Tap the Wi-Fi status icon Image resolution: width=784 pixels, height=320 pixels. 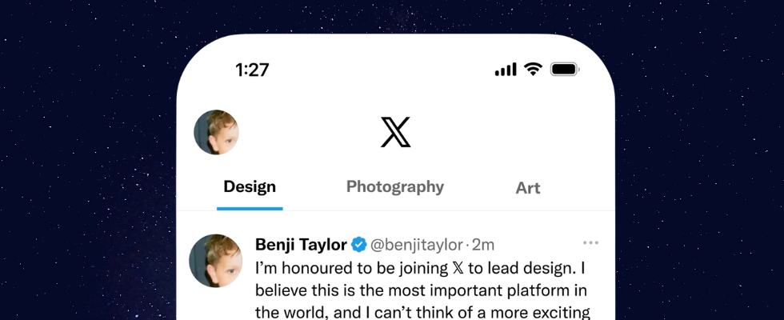click(532, 70)
